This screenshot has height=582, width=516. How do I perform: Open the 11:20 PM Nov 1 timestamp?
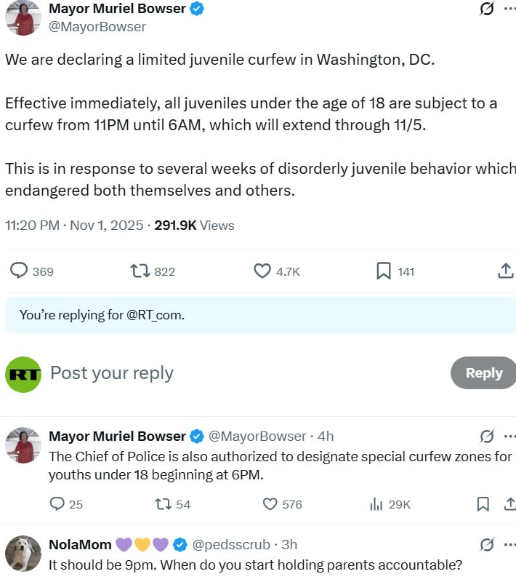74,226
